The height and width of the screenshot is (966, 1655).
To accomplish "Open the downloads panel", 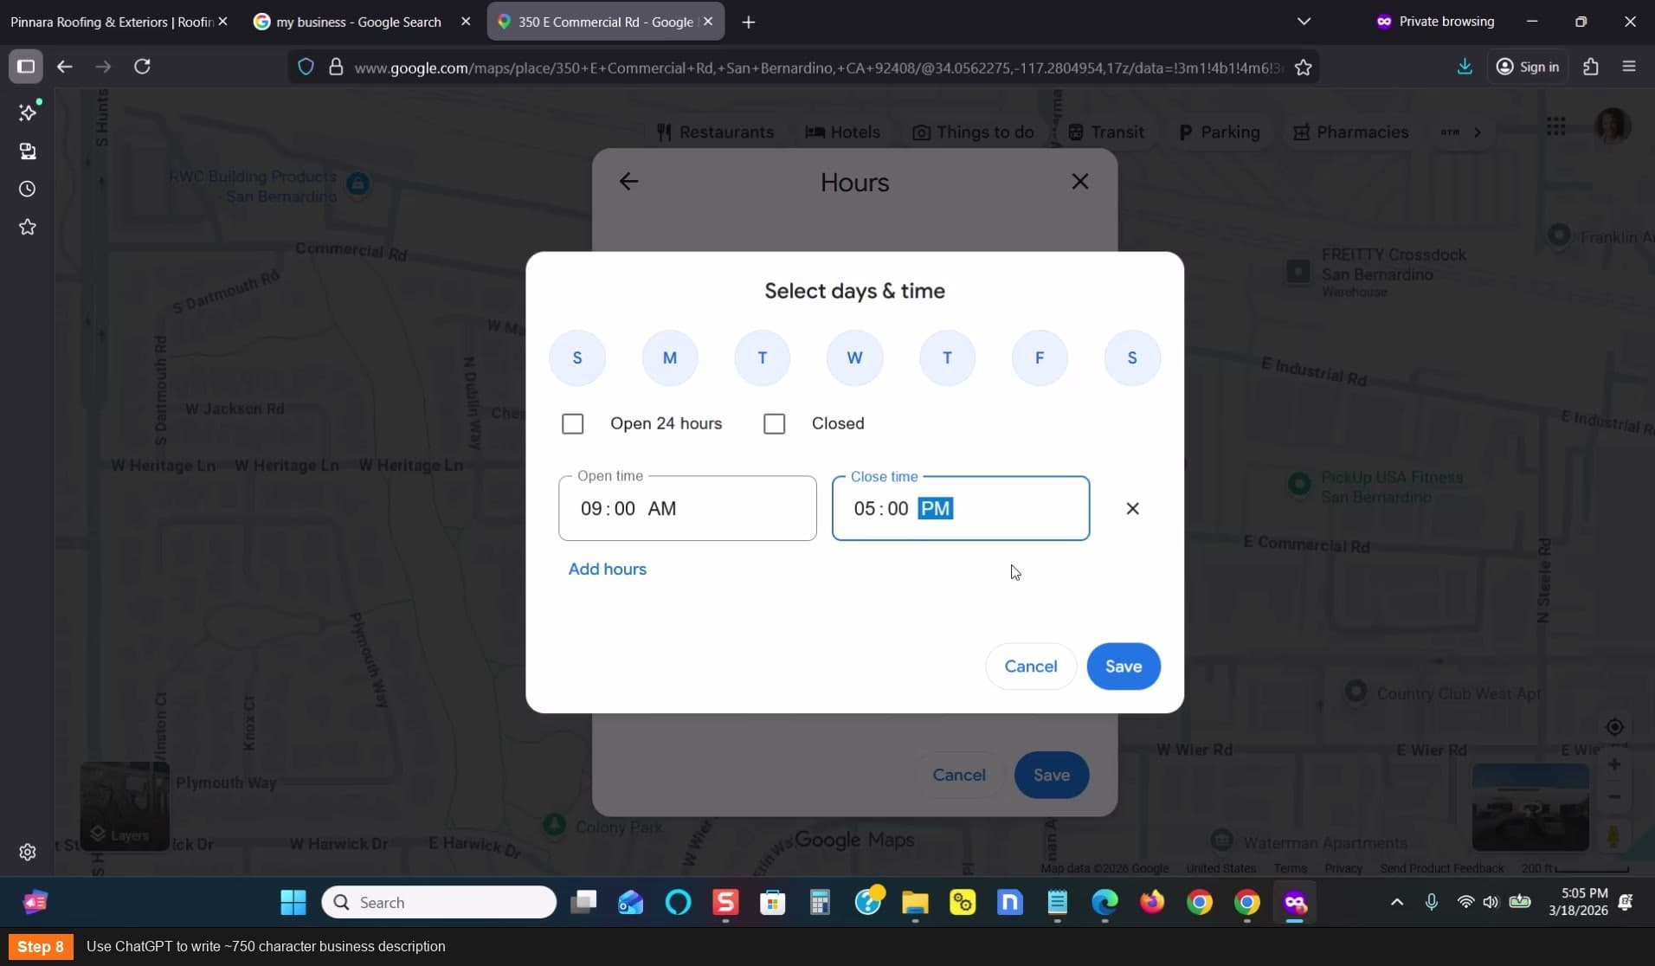I will pyautogui.click(x=1465, y=67).
